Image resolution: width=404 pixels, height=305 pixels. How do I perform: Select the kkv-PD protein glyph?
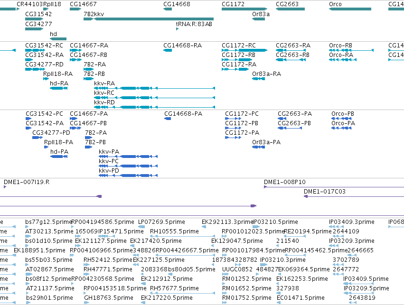tap(128, 176)
